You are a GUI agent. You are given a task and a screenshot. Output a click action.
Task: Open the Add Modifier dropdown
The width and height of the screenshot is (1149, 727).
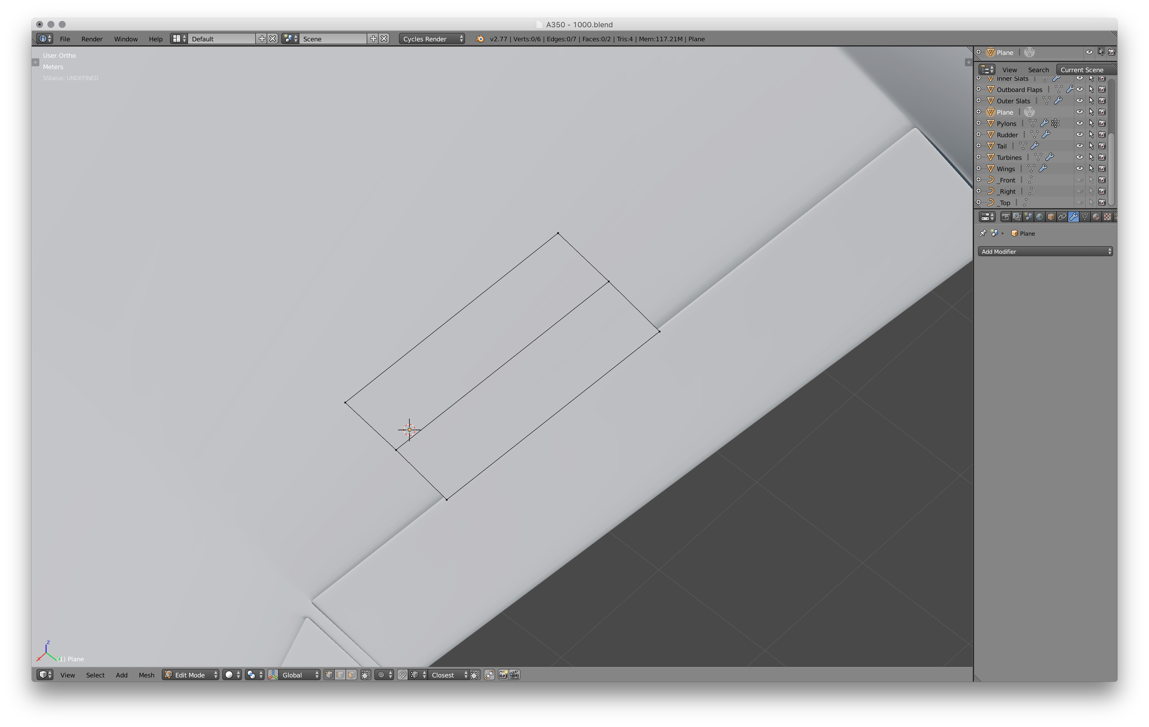(x=1045, y=251)
